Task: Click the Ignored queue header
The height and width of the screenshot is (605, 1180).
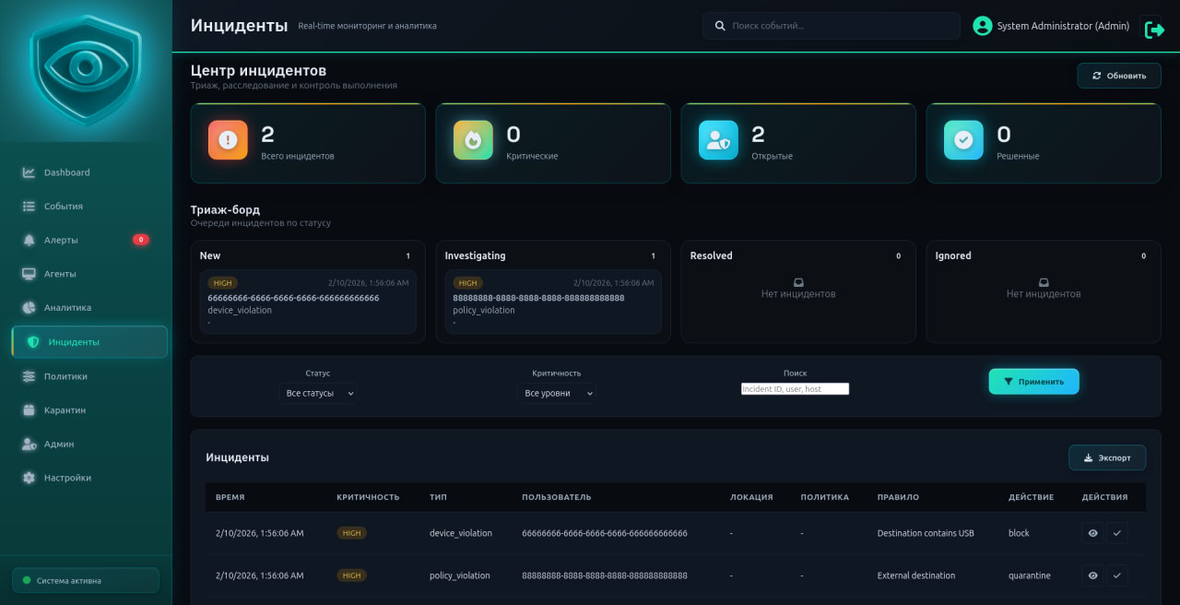Action: coord(953,255)
